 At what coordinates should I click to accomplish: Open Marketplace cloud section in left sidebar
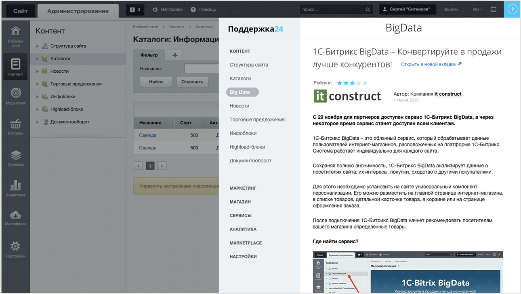point(15,218)
